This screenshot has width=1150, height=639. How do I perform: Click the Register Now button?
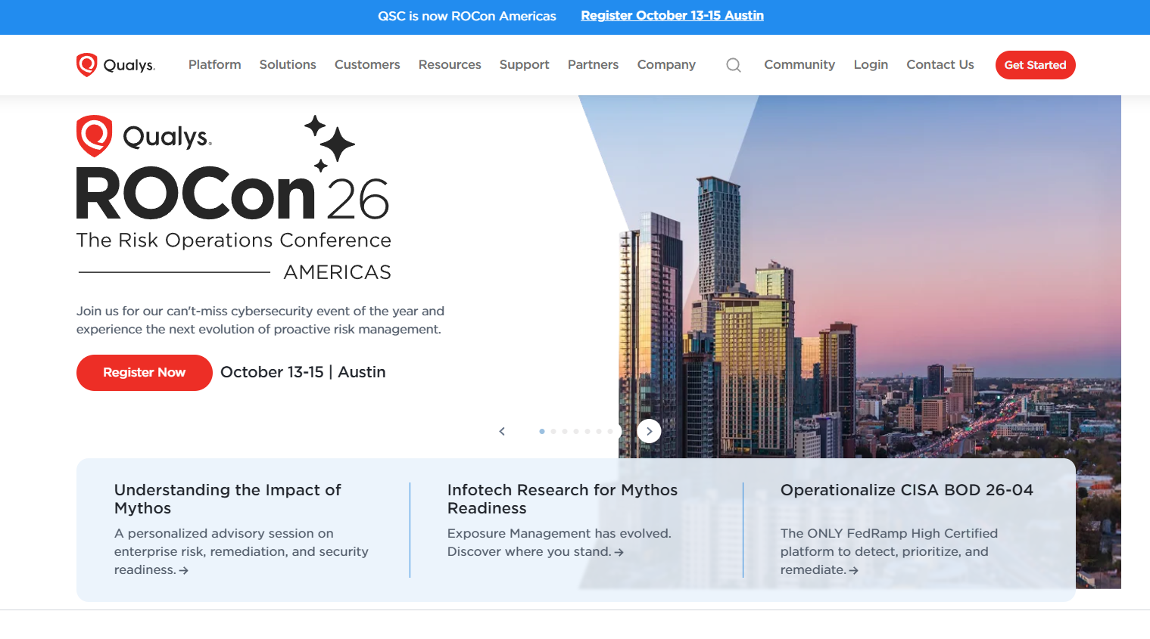(145, 373)
